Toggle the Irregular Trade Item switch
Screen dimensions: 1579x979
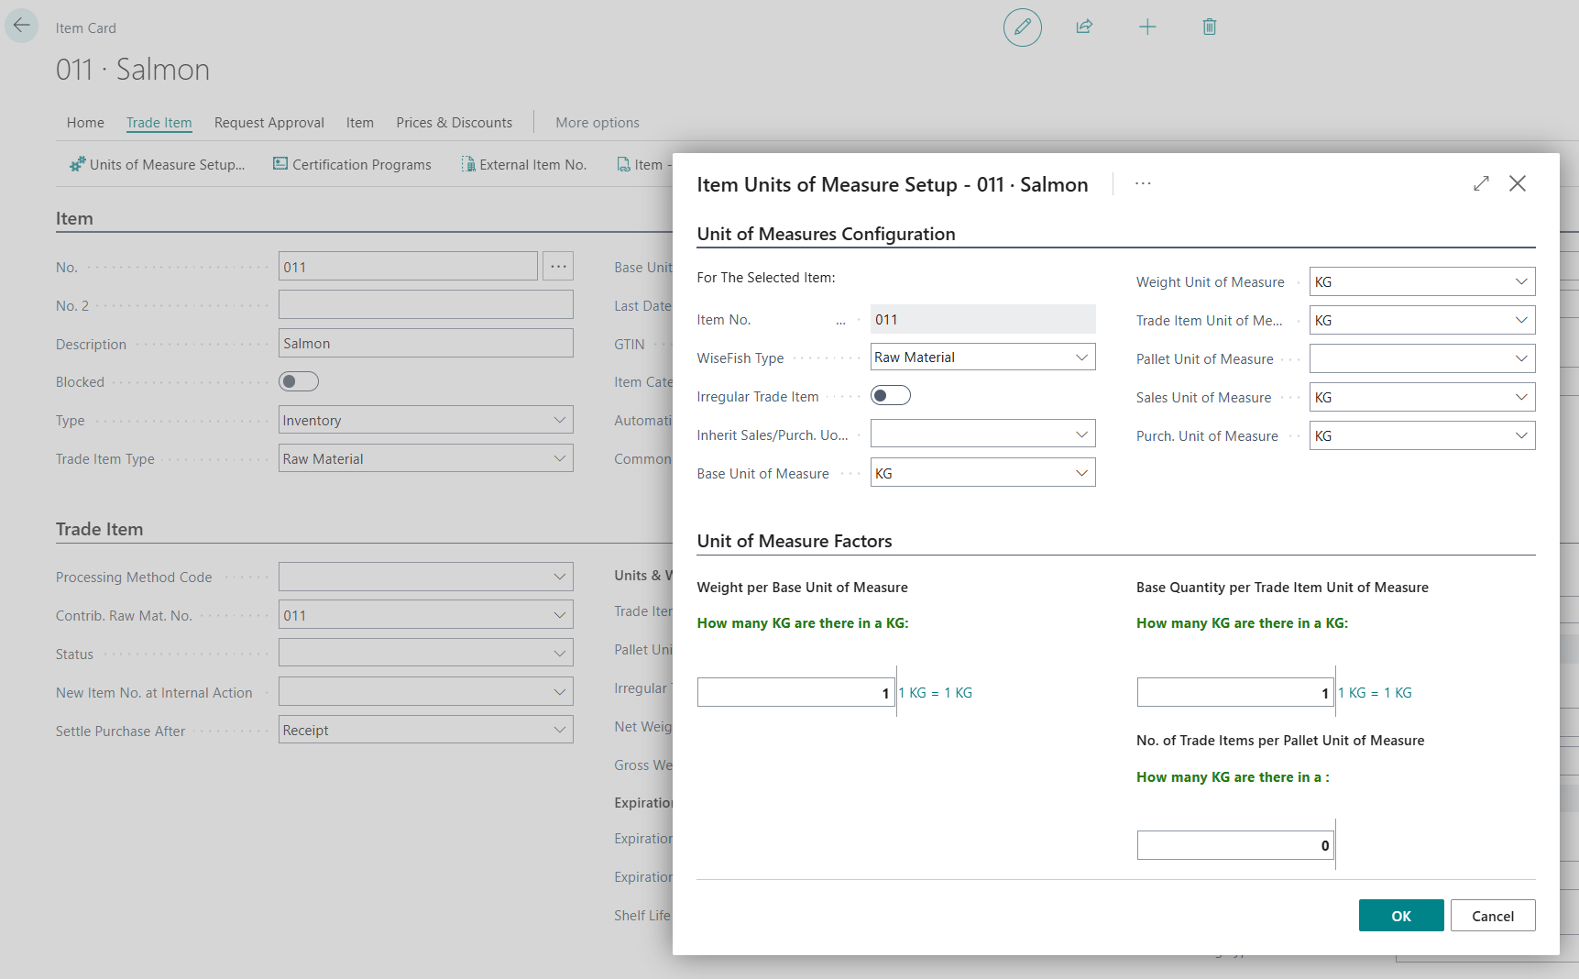pos(890,396)
